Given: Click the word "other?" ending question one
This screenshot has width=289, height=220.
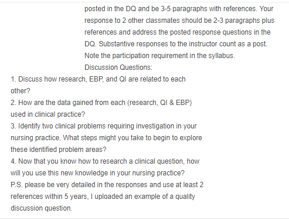Looking at the screenshot, I should (21, 91).
